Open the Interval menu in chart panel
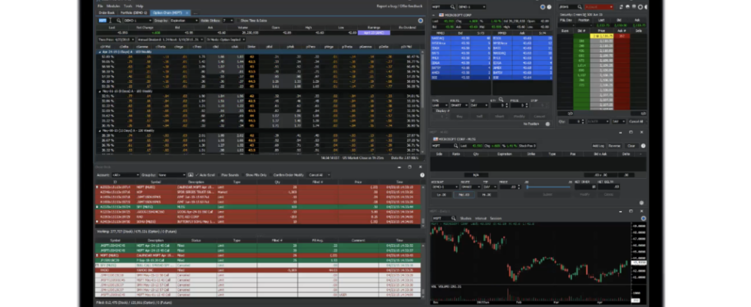 481,218
